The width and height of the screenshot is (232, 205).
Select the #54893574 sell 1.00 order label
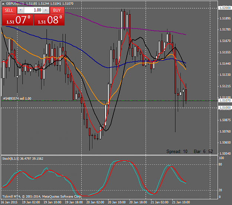[x=17, y=99]
